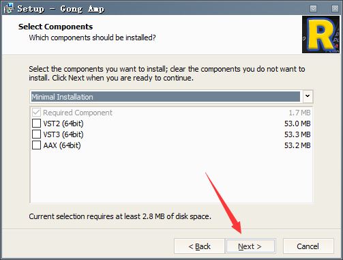Click the 53.2 MB size value

point(297,145)
